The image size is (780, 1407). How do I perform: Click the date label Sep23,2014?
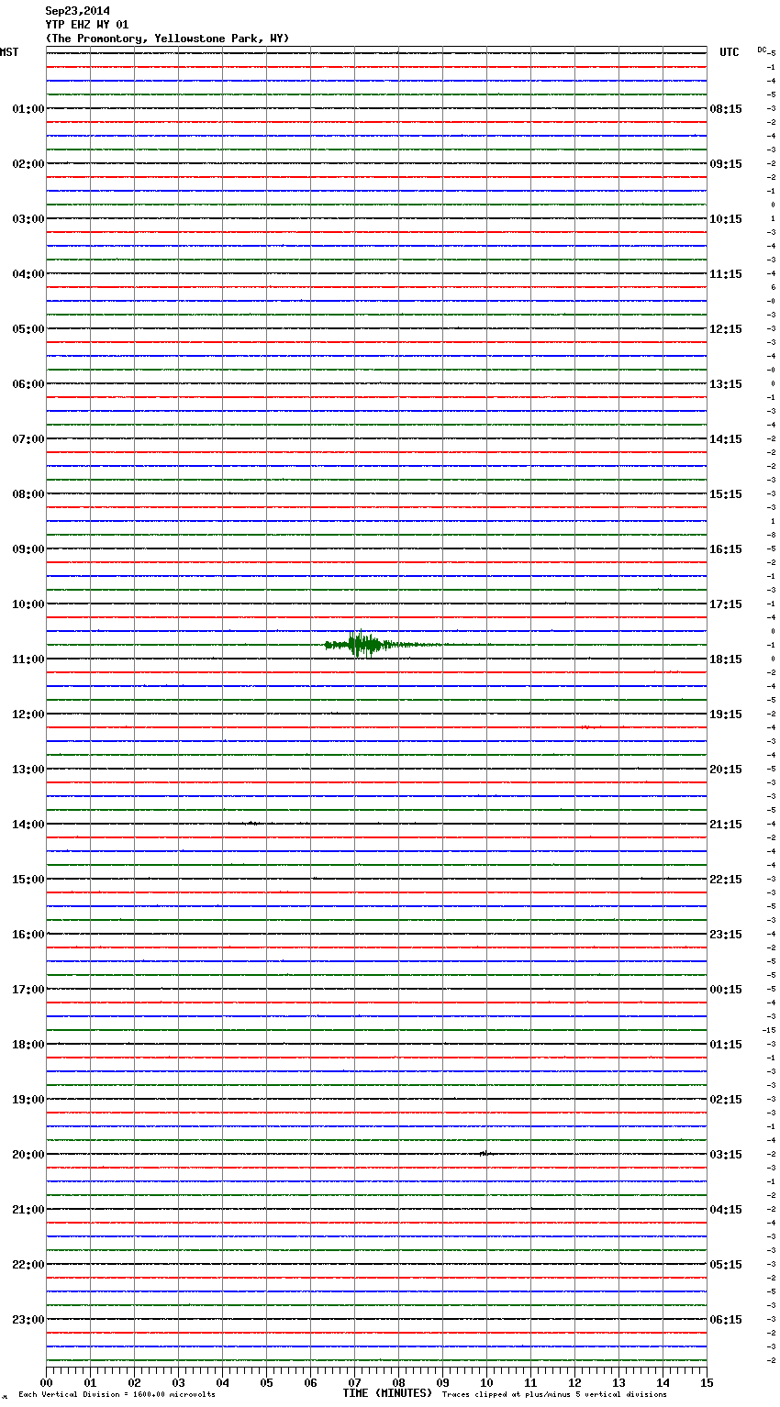pos(77,11)
